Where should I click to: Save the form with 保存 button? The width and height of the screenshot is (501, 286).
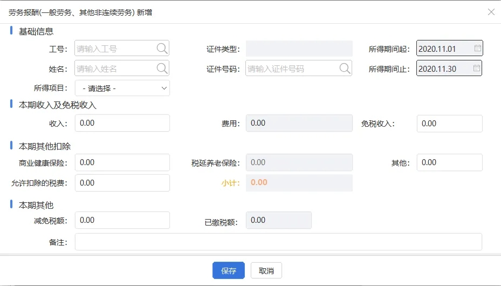point(229,271)
